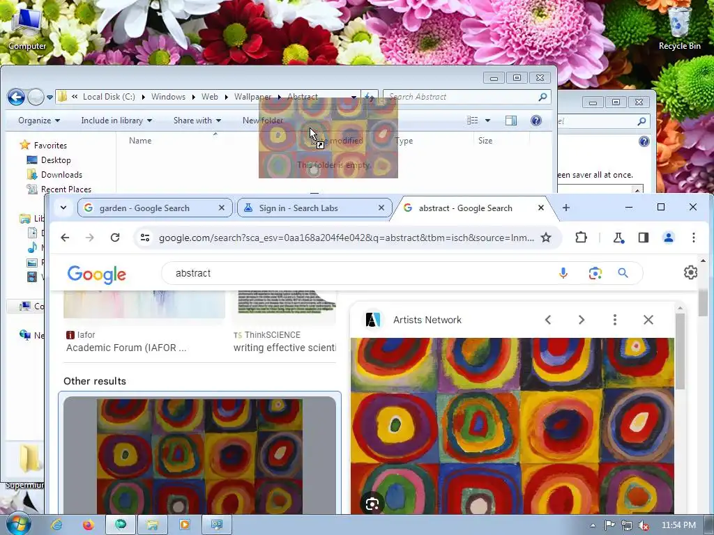
Task: Start voice search microphone
Action: pyautogui.click(x=563, y=273)
